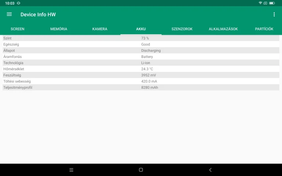This screenshot has height=176, width=282.
Task: Tap the Android home button
Action: click(141, 170)
